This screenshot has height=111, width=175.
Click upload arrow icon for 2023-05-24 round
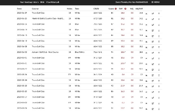coord(159,81)
